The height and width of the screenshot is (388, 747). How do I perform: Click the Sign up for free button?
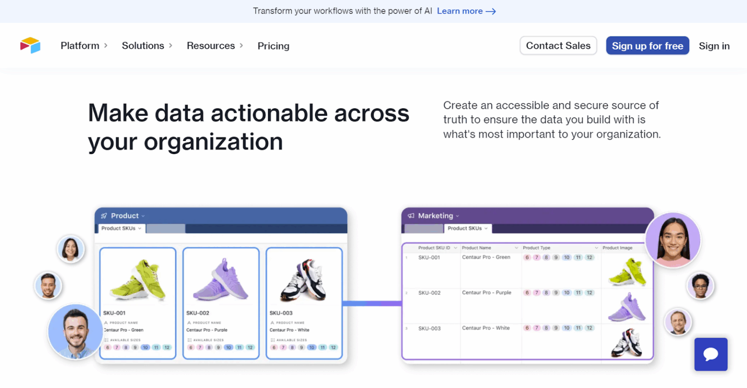(647, 45)
